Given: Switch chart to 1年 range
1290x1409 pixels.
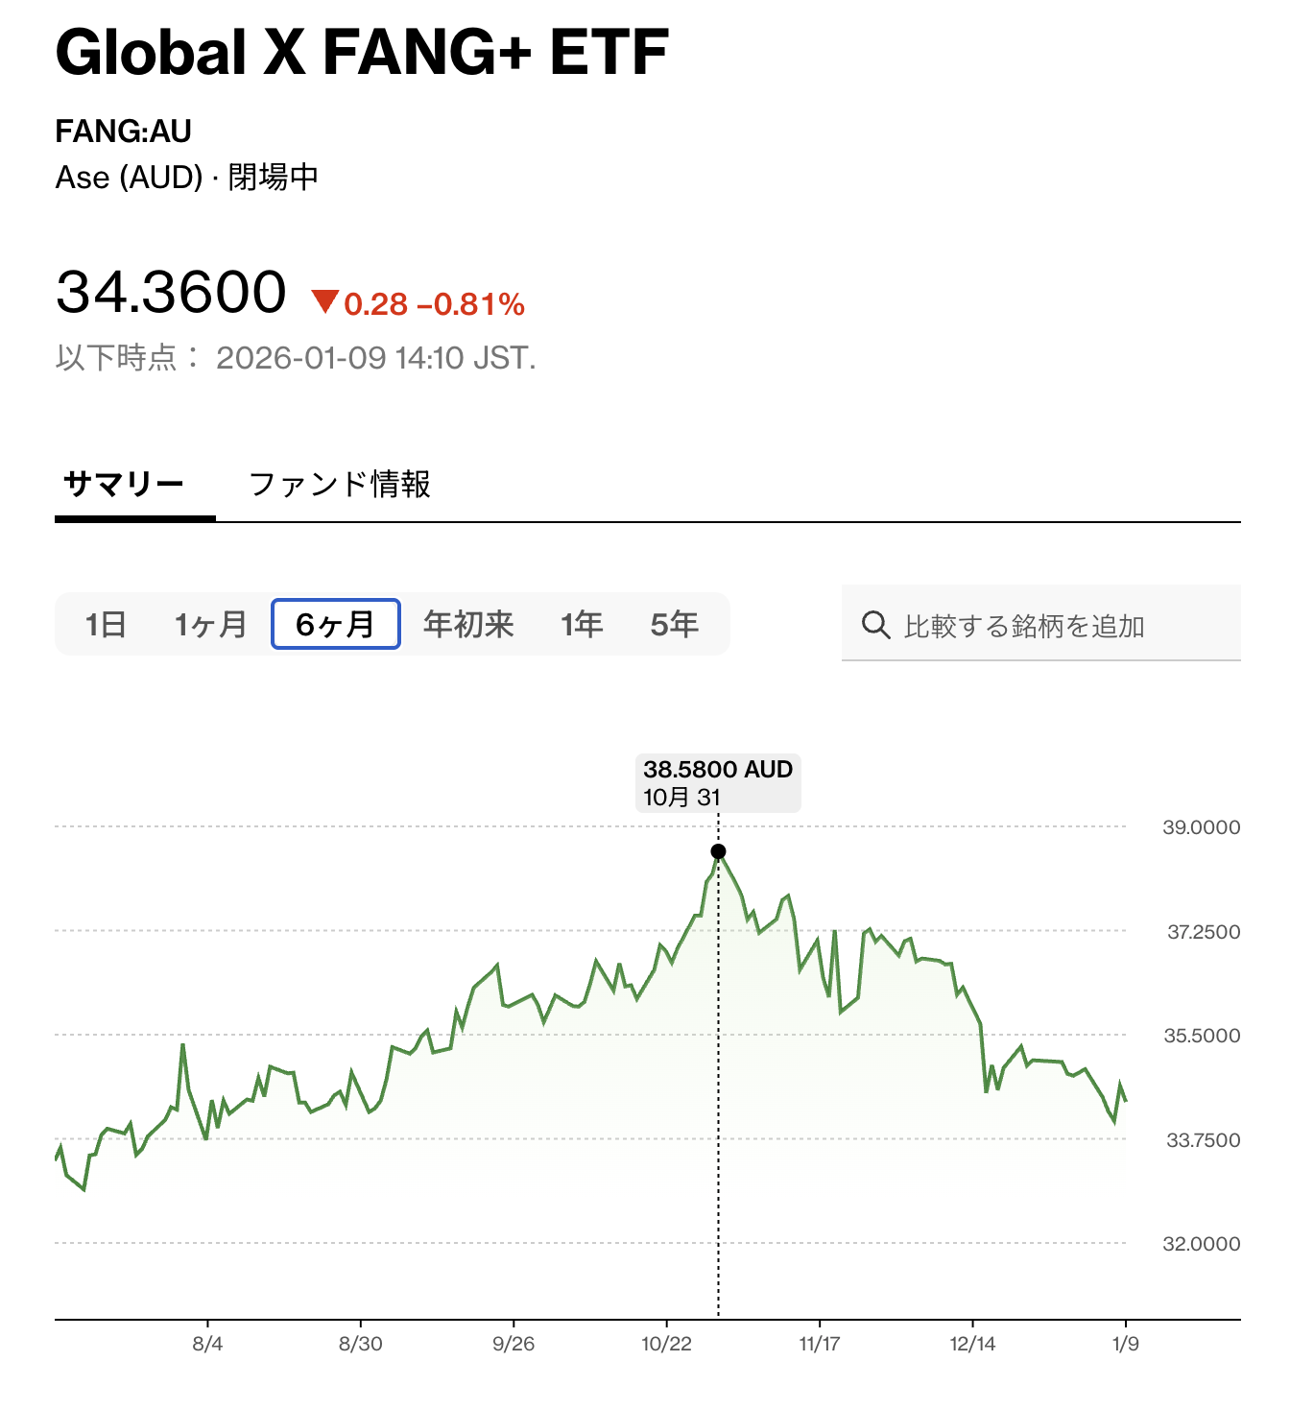Looking at the screenshot, I should tap(582, 625).
